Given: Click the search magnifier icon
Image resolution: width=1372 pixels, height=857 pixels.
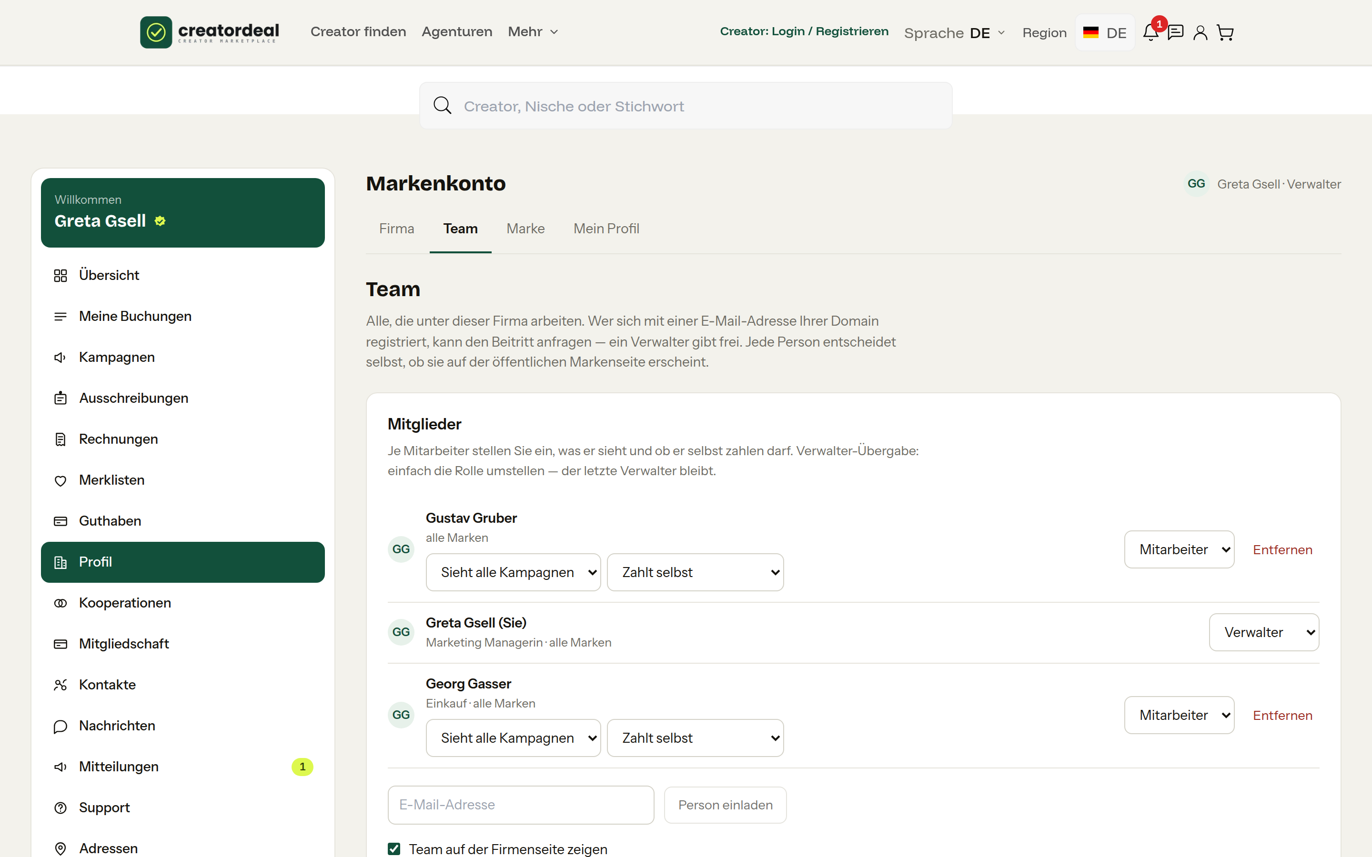Looking at the screenshot, I should pos(442,105).
